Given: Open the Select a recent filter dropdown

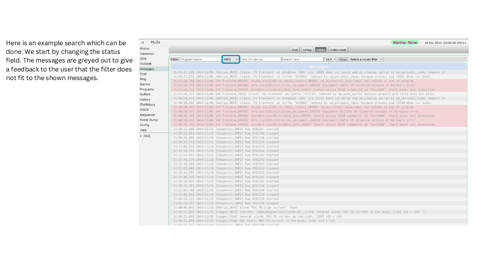Looking at the screenshot, I should (366, 59).
